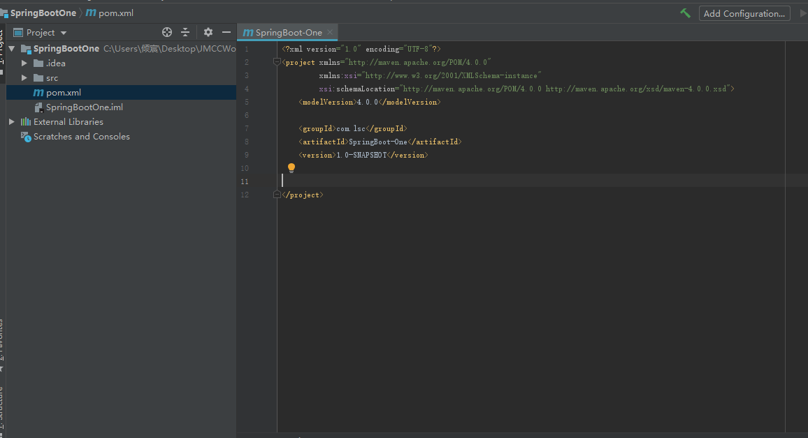
Task: Click the version 1.0-SNAPSHOT line
Action: 363,156
